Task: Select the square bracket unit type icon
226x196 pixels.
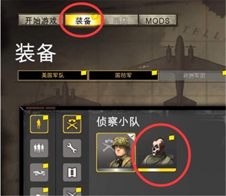Action: tap(72, 172)
